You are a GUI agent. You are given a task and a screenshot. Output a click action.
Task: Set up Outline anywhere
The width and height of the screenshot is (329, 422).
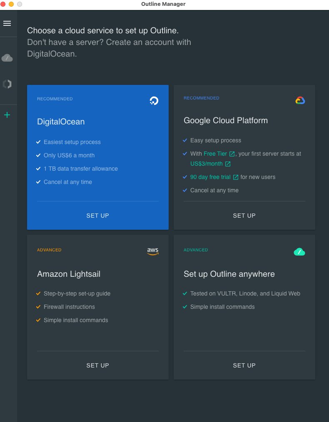tap(244, 365)
